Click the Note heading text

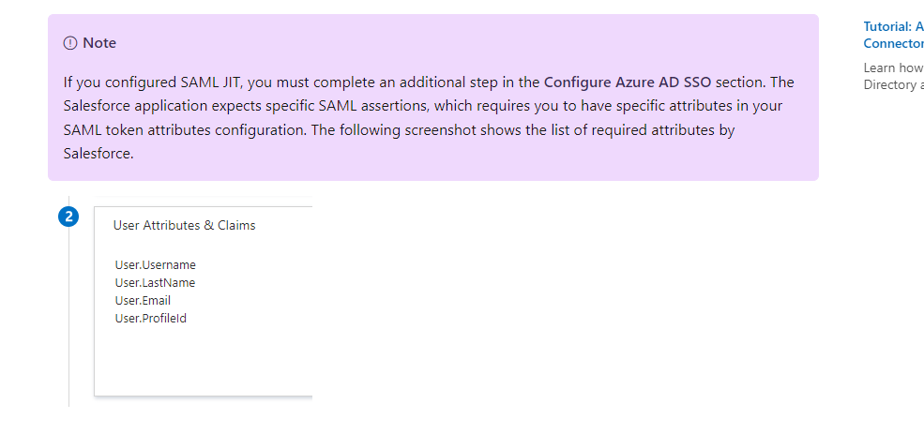[x=99, y=43]
